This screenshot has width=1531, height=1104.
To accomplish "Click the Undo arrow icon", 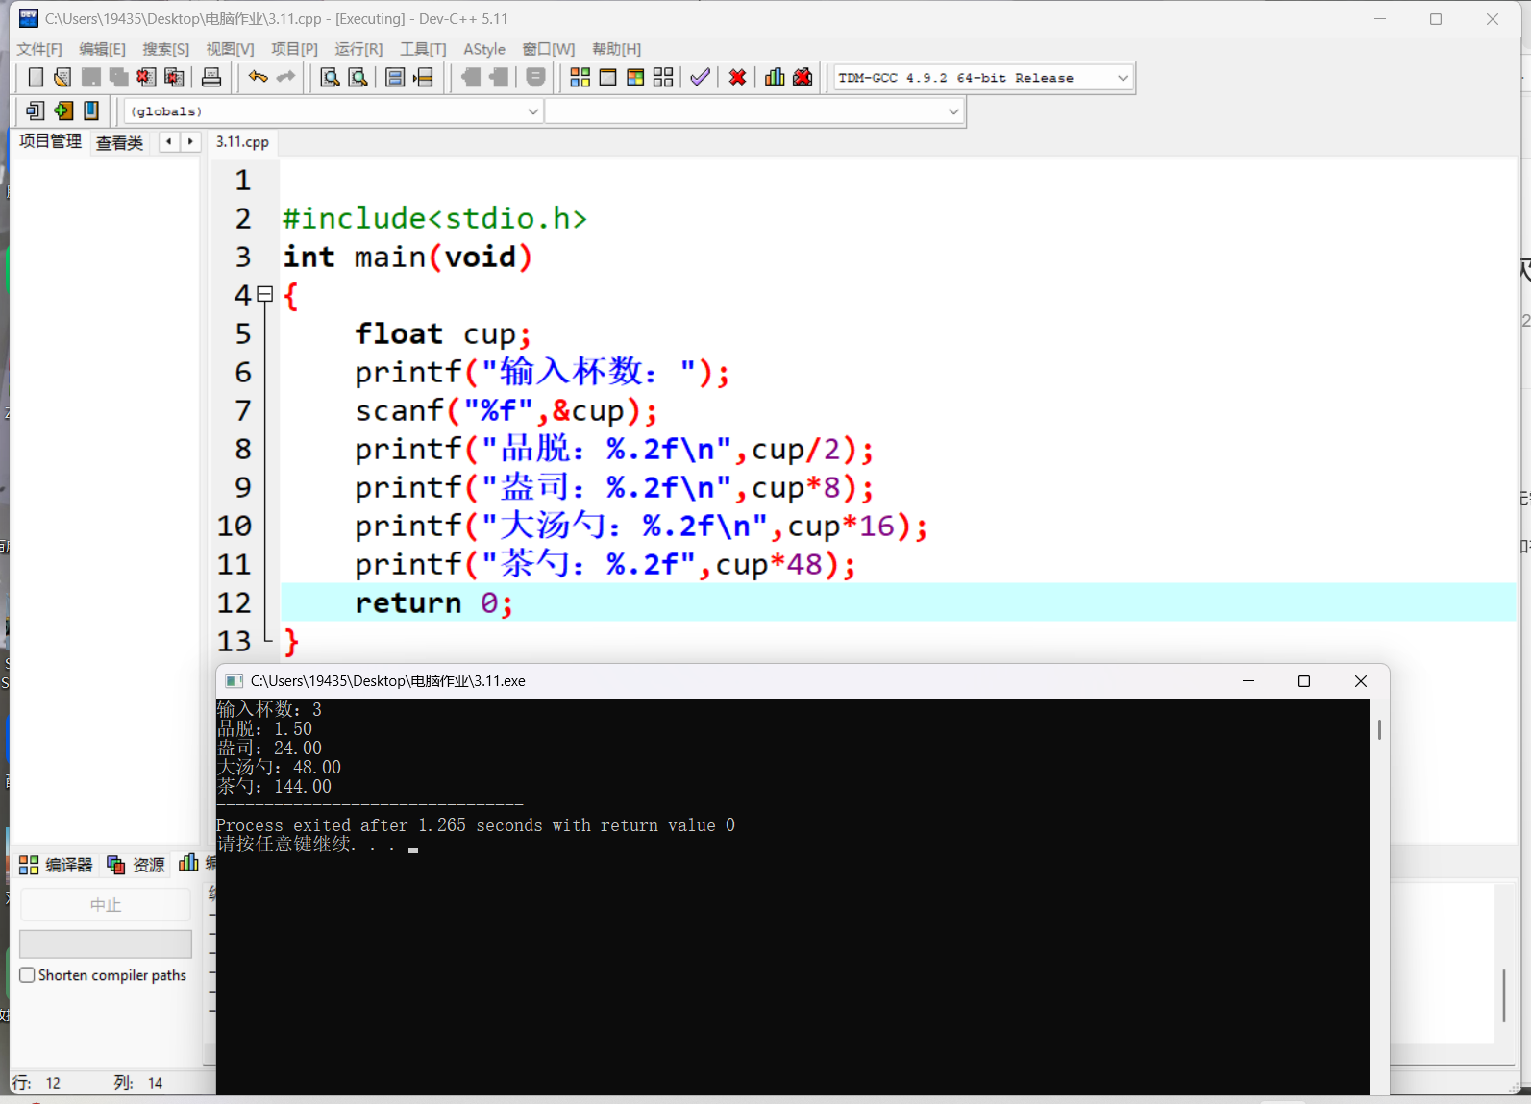I will [258, 78].
